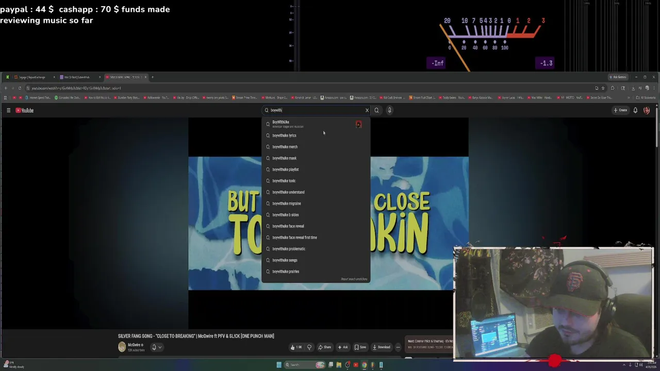This screenshot has height=371, width=660.
Task: Choose suggestion boywithuke face reveal
Action: pyautogui.click(x=316, y=226)
